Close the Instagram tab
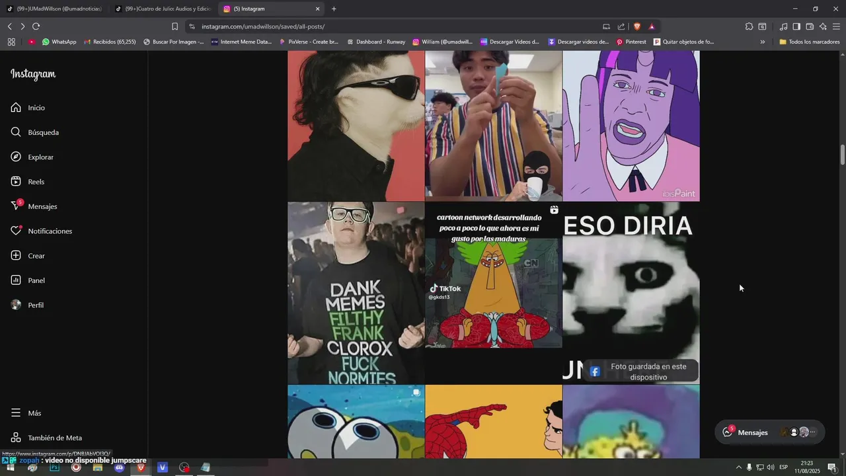The image size is (846, 476). [317, 9]
